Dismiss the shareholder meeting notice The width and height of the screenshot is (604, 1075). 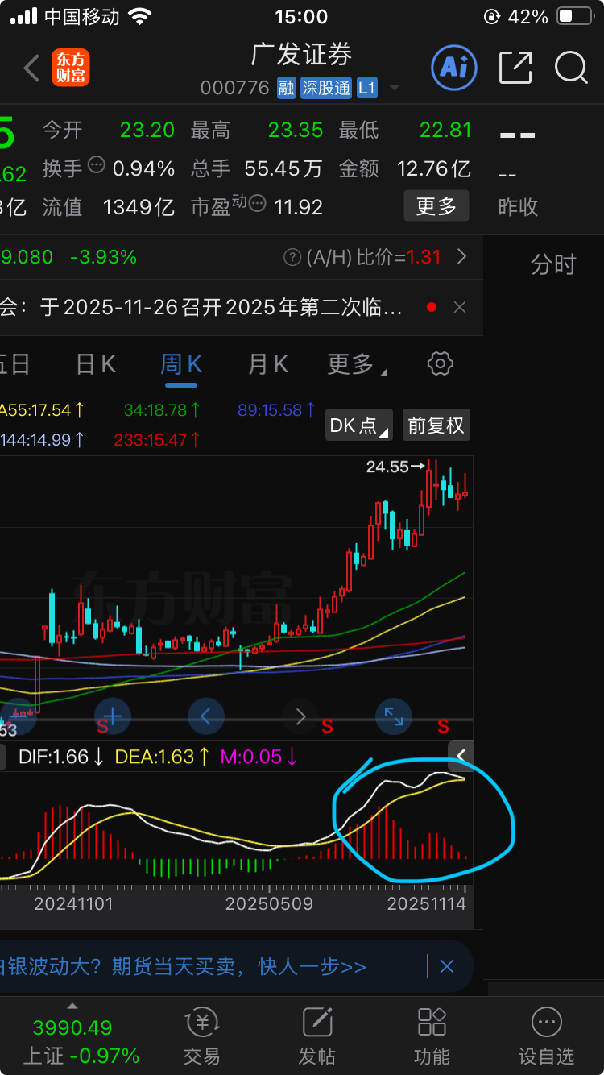460,307
